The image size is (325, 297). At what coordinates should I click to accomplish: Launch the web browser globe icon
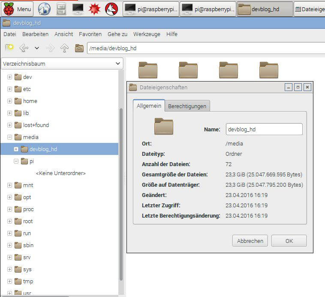pyautogui.click(x=45, y=9)
